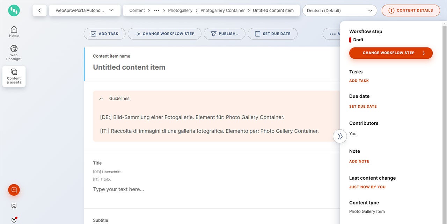Open the help question mark icon
Viewport: 447px width, 224px height.
click(14, 220)
